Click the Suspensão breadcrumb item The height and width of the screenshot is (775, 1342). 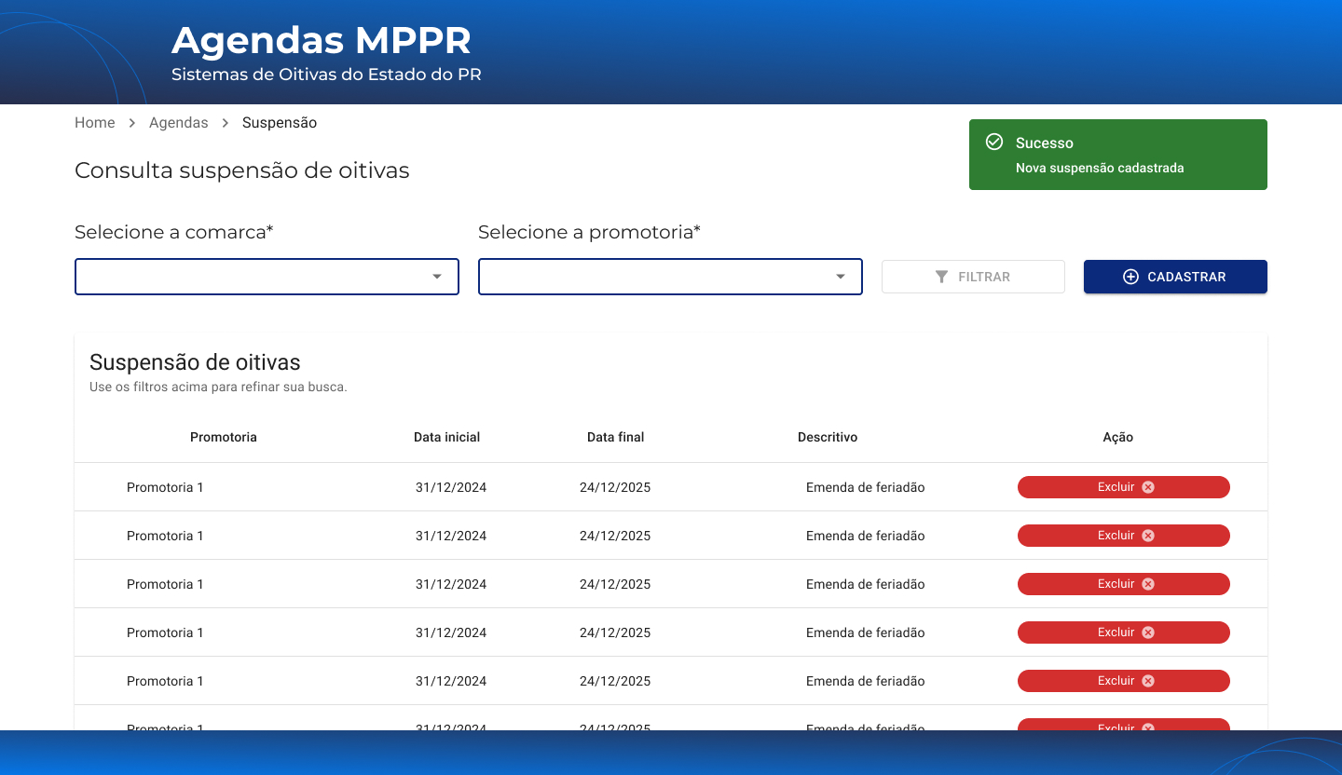280,123
